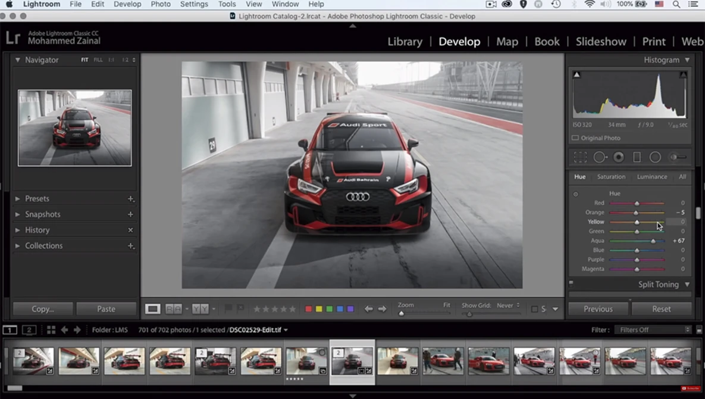705x399 pixels.
Task: Toggle highlight clipping indicator in histogram
Action: [683, 74]
